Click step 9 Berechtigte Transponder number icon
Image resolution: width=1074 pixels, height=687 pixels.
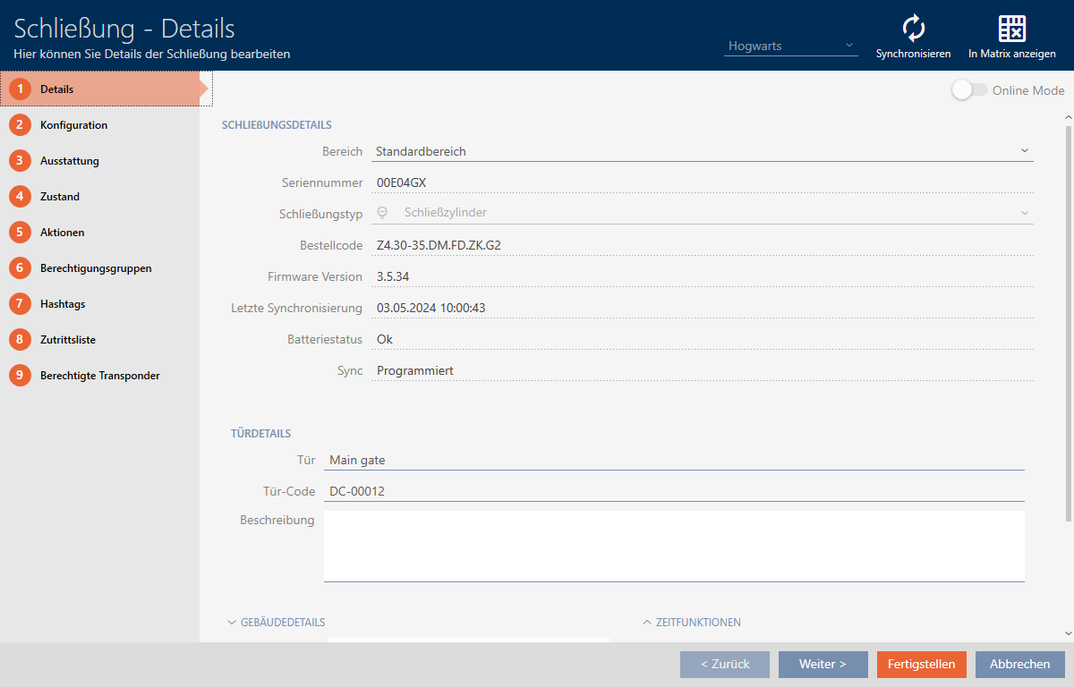[x=20, y=376]
